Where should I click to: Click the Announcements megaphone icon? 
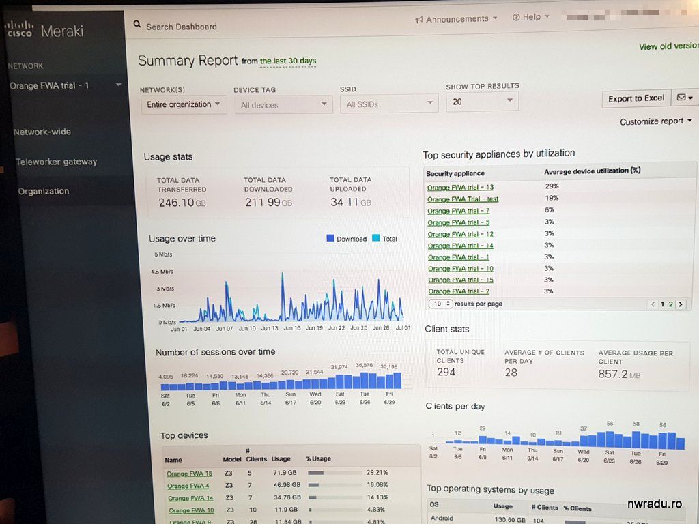[x=418, y=20]
